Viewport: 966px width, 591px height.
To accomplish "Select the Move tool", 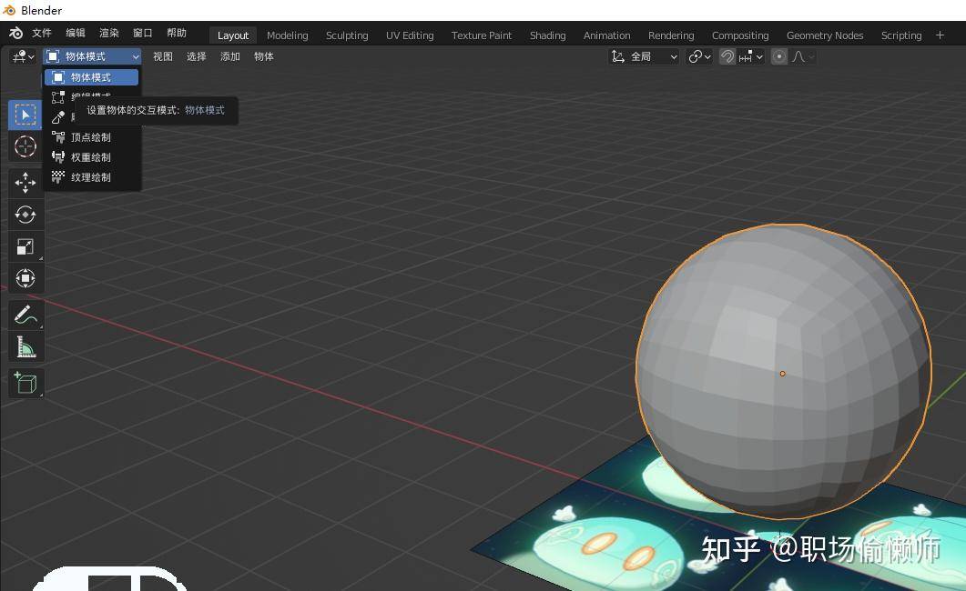I will point(25,182).
